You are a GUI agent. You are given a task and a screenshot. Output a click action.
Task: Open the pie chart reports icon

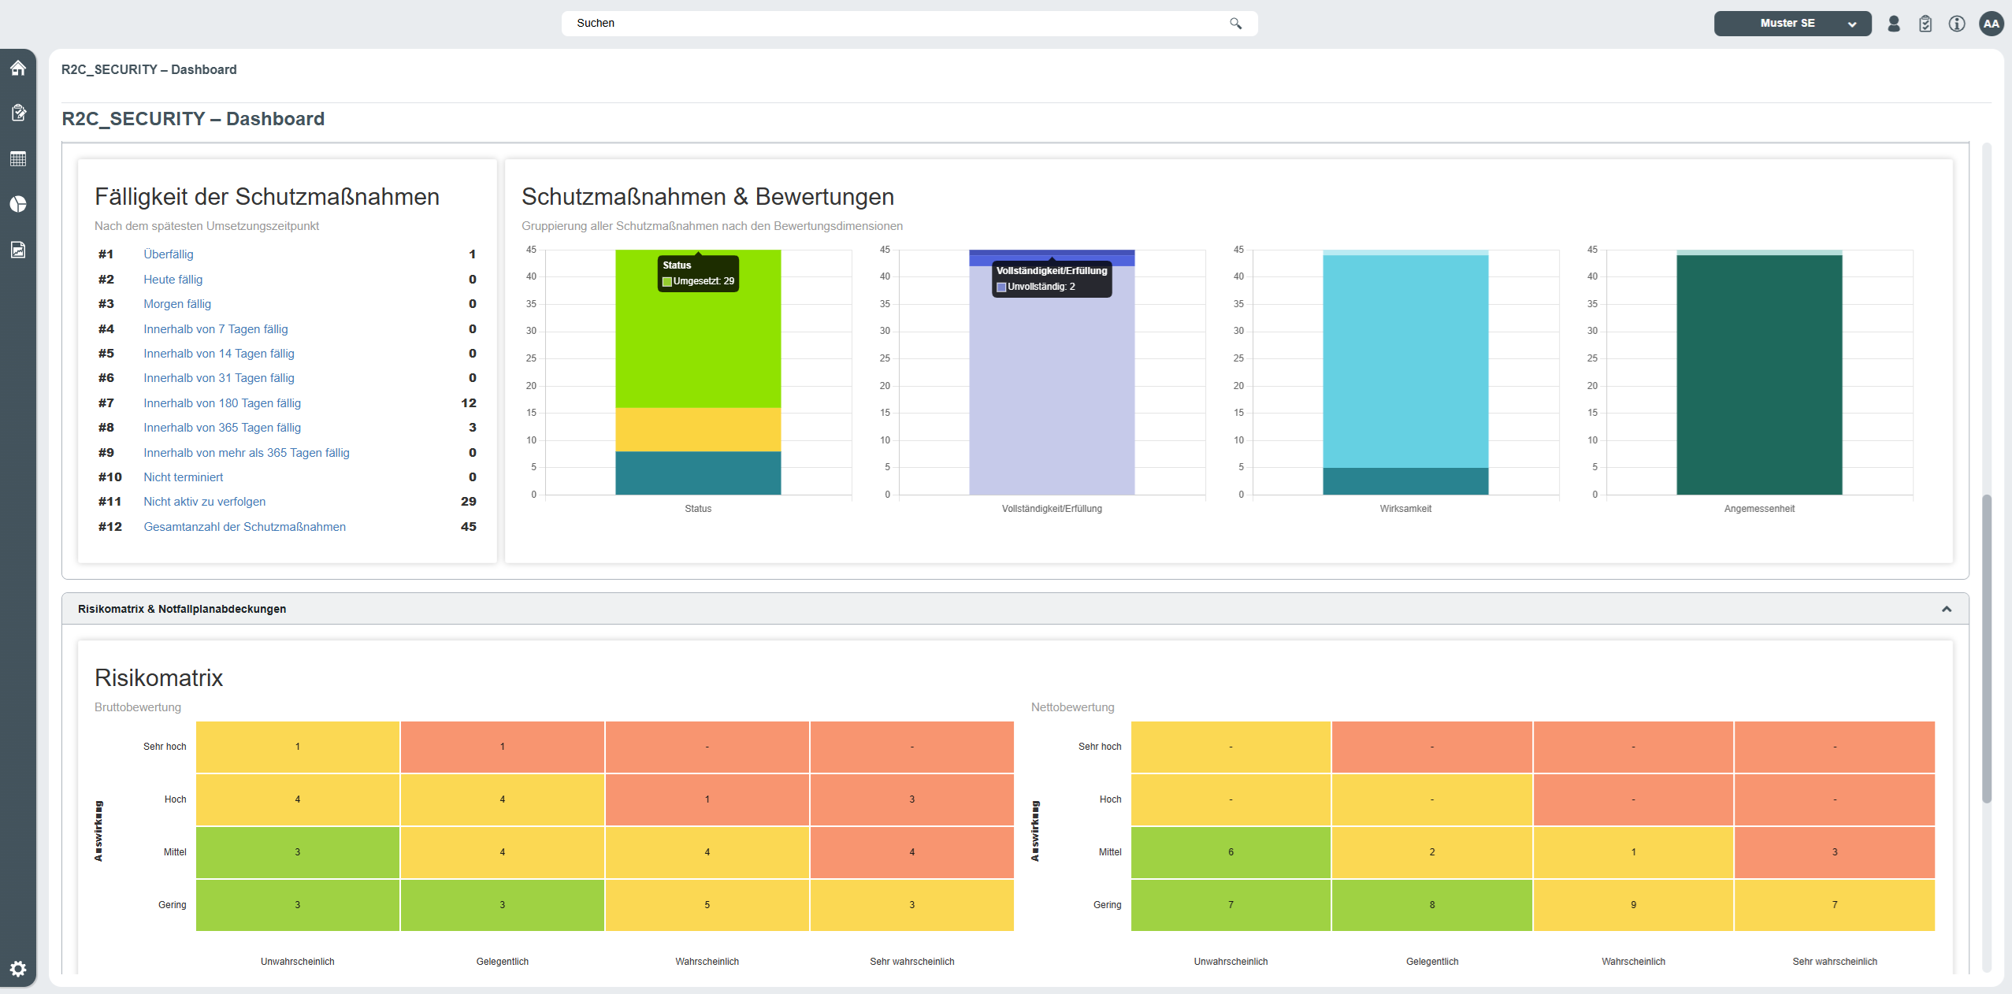(x=18, y=204)
